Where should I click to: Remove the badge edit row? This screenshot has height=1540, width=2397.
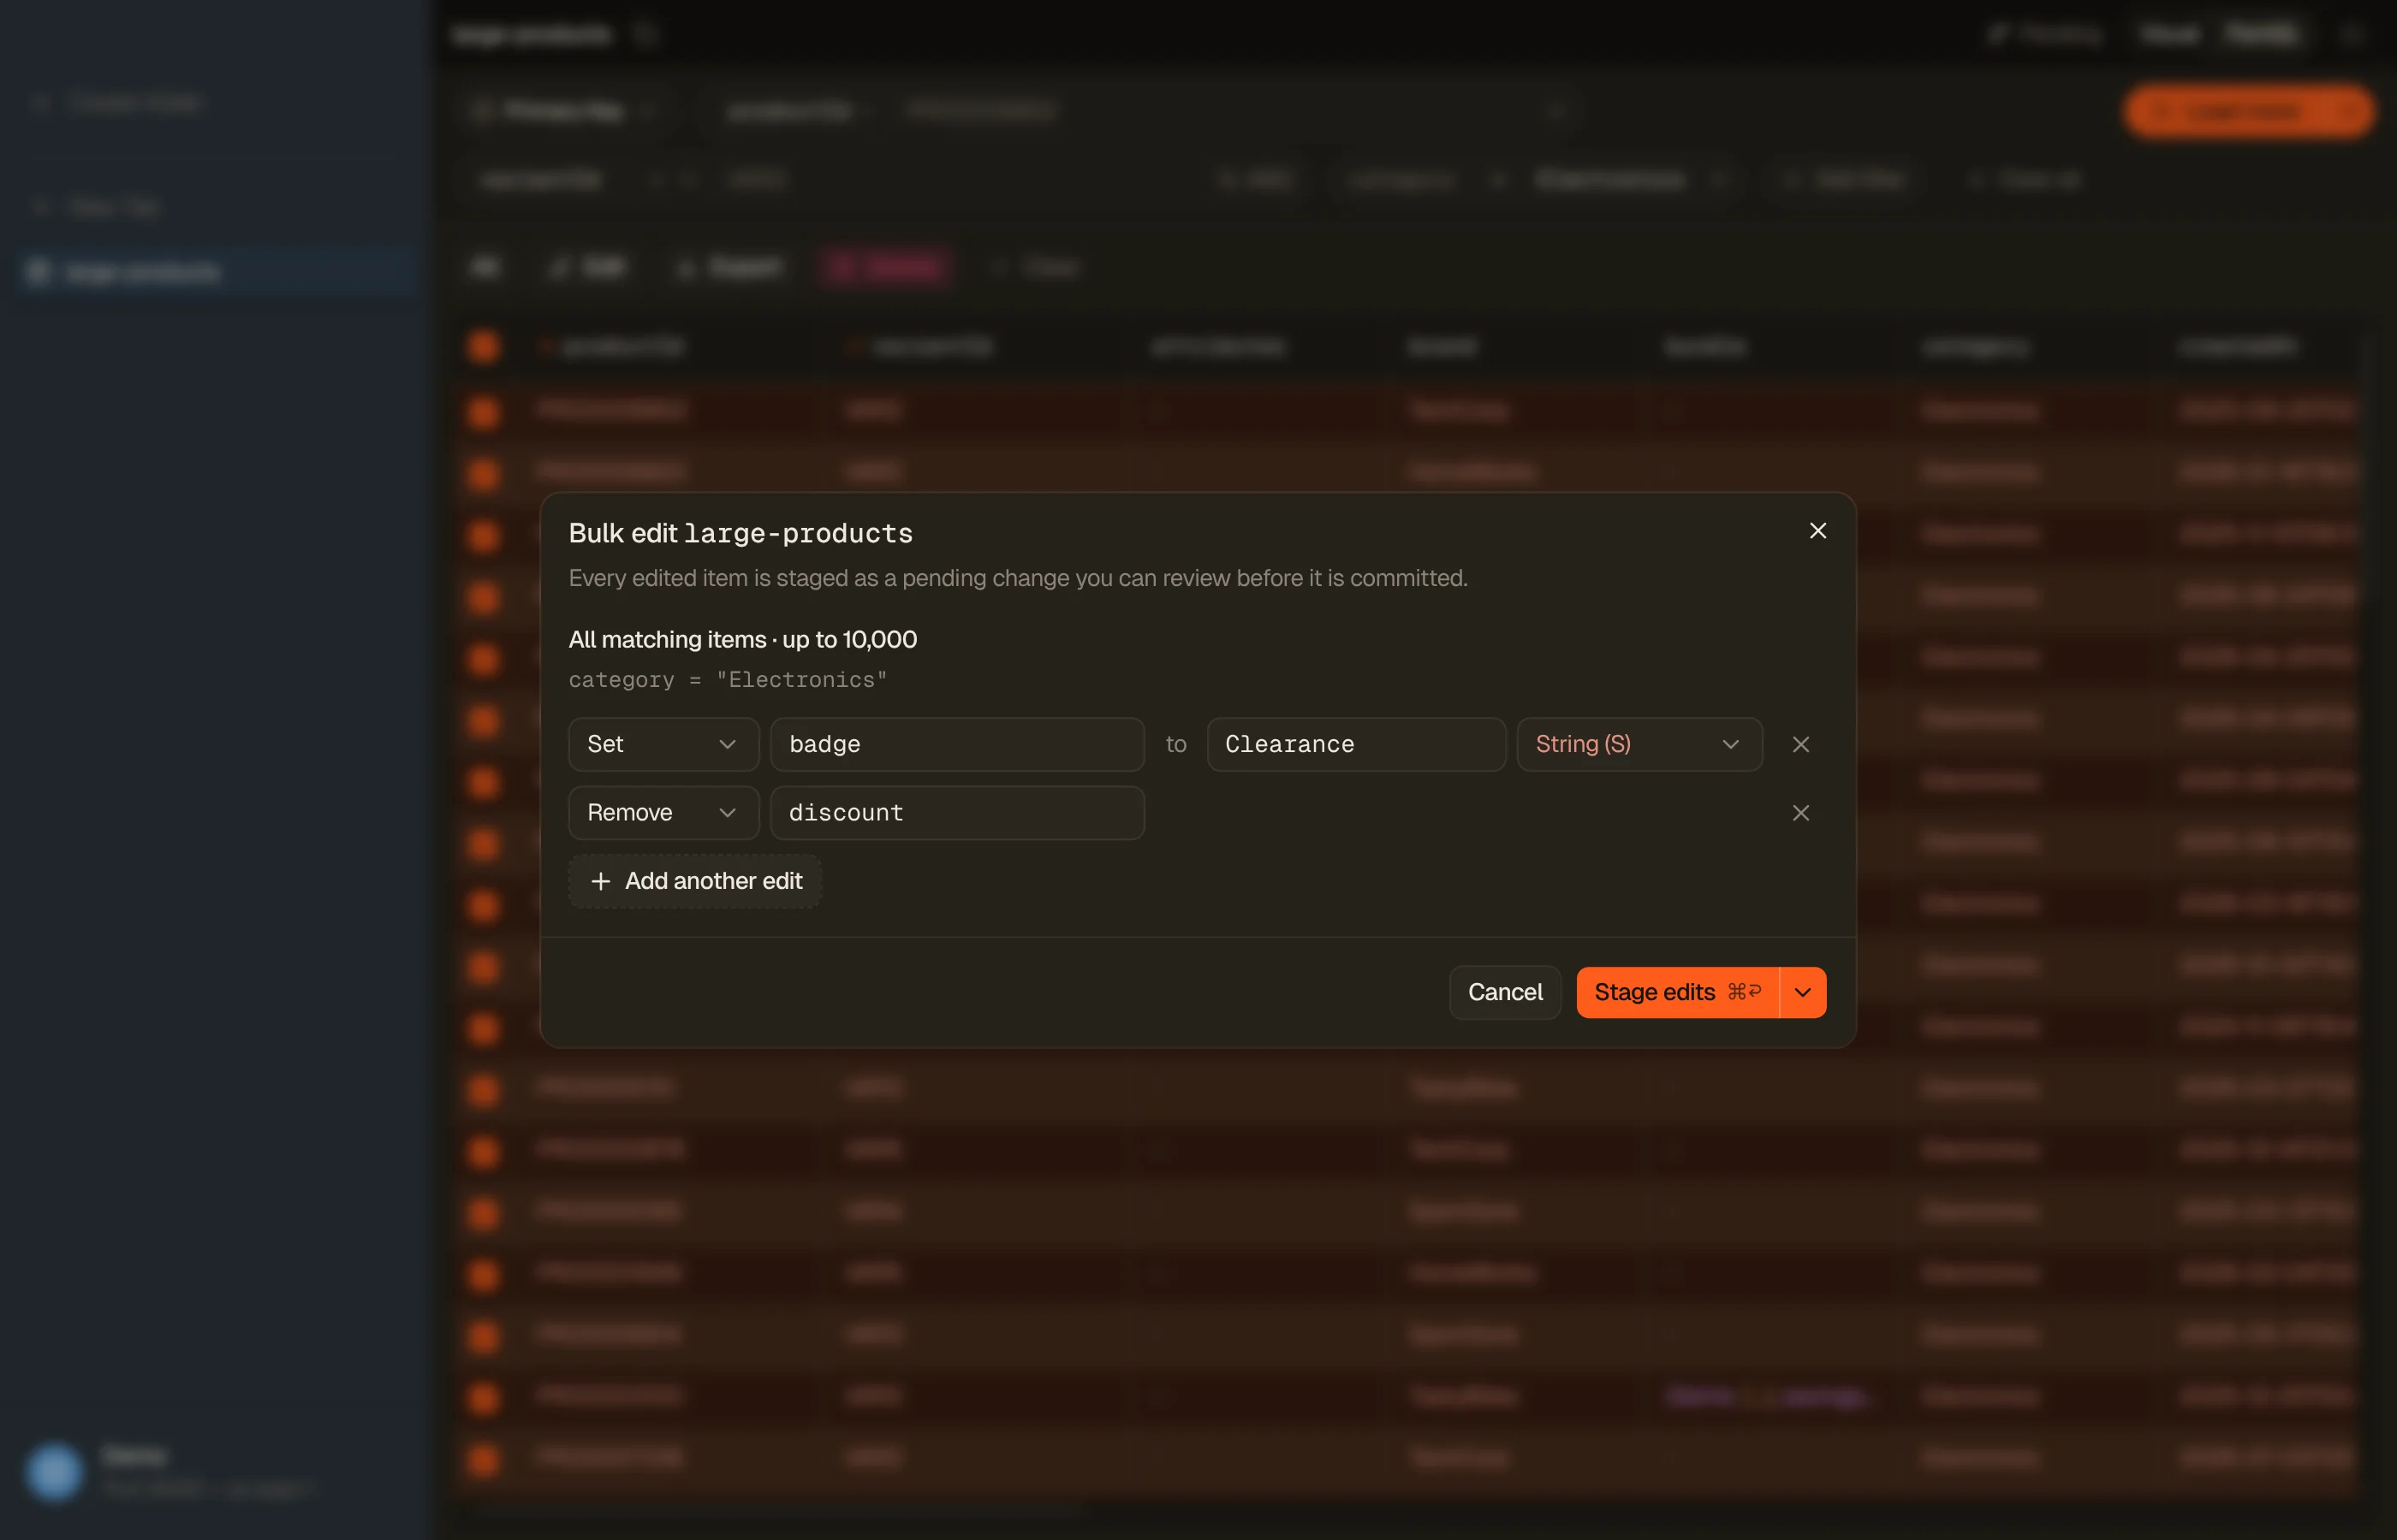coord(1801,744)
